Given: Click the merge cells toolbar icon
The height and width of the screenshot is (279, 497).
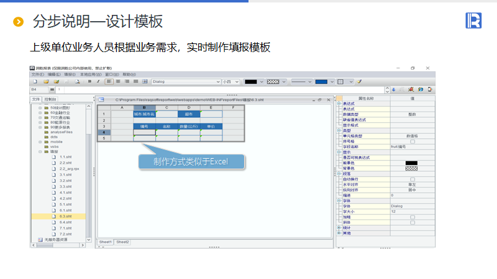Looking at the screenshot, I should click(145, 82).
